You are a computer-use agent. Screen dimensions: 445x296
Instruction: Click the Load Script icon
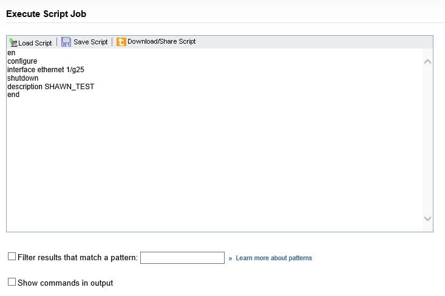coord(13,42)
